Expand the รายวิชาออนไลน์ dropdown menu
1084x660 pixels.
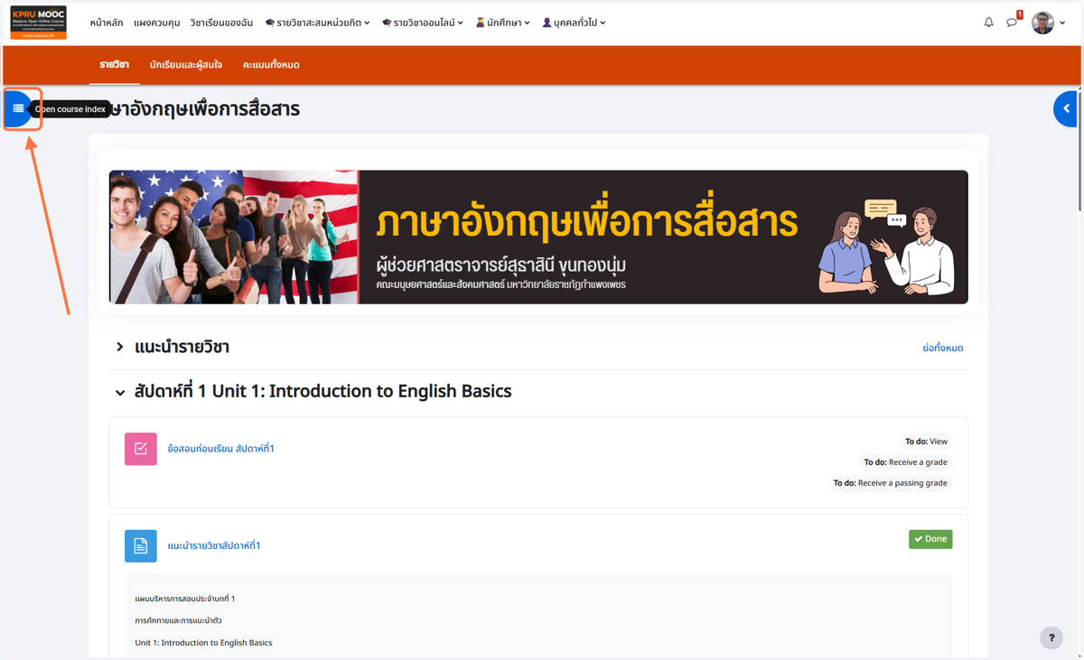[423, 23]
